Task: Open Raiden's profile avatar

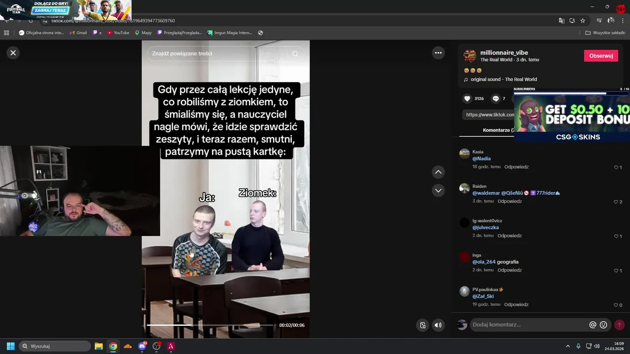Action: [x=465, y=188]
